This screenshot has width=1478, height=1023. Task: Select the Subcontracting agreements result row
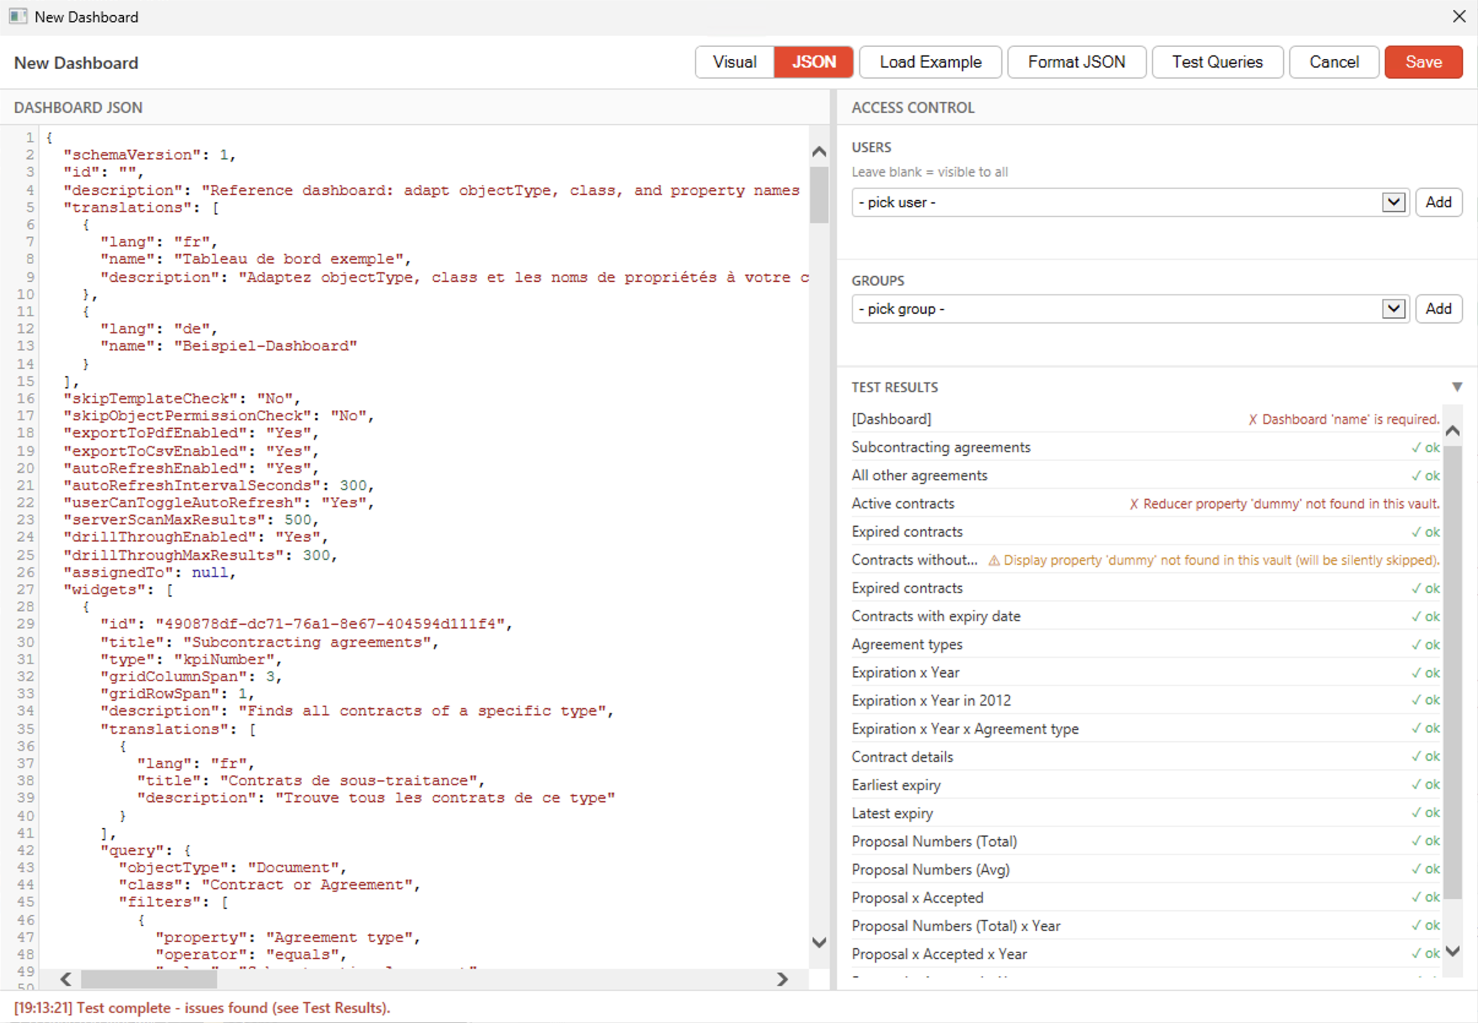point(1145,447)
